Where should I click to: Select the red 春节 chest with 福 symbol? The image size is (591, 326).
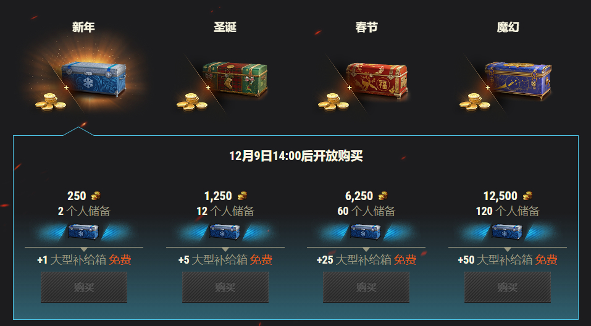[x=377, y=80]
